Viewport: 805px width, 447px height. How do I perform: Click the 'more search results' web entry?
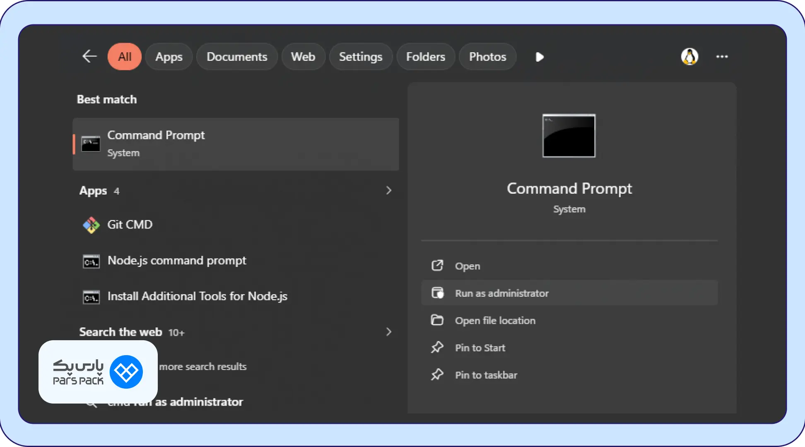pyautogui.click(x=203, y=367)
